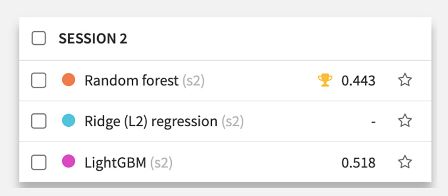This screenshot has width=448, height=196.
Task: Click the (s2) tag beside LightGBM
Action: click(162, 163)
